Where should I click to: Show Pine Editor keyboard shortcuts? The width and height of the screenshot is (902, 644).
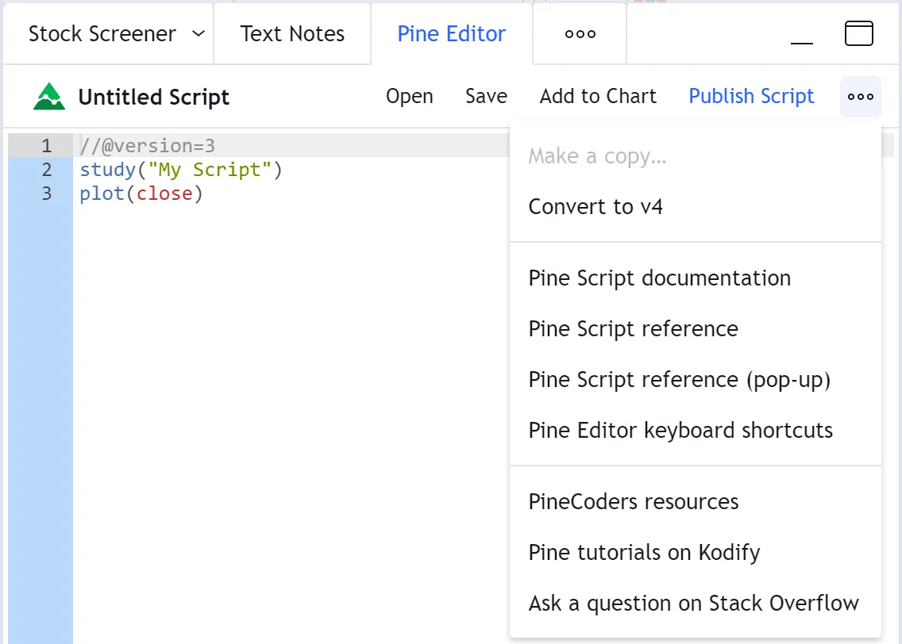pos(680,431)
